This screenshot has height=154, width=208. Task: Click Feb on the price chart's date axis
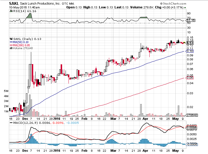coord(84,119)
